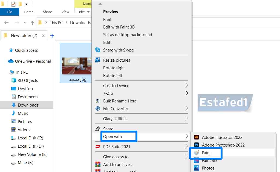Click the Photos app icon
The width and height of the screenshot is (280, 172).
pyautogui.click(x=196, y=168)
